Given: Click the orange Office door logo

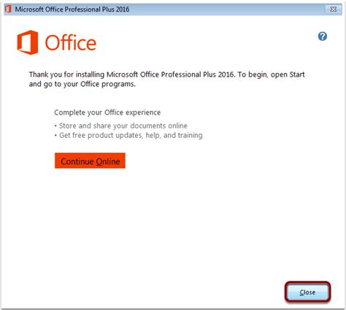Looking at the screenshot, I should pos(28,42).
